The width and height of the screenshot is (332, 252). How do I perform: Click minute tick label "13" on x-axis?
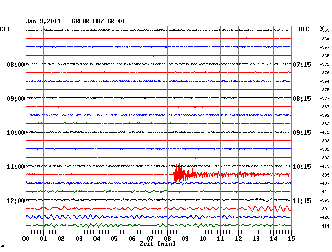(256, 239)
